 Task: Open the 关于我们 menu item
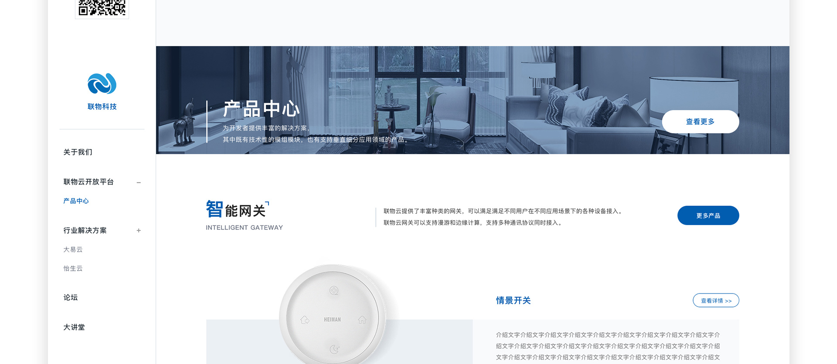click(78, 152)
